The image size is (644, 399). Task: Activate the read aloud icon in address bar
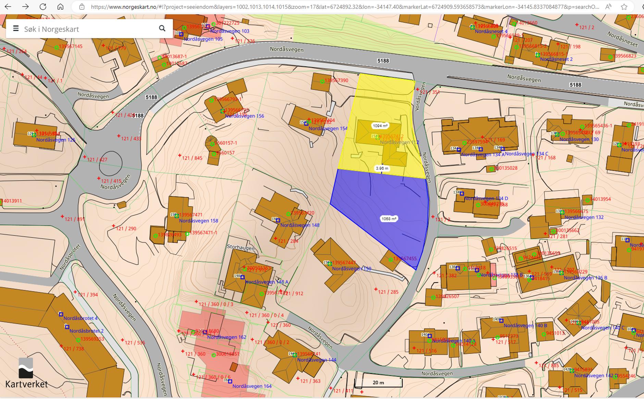pos(608,7)
